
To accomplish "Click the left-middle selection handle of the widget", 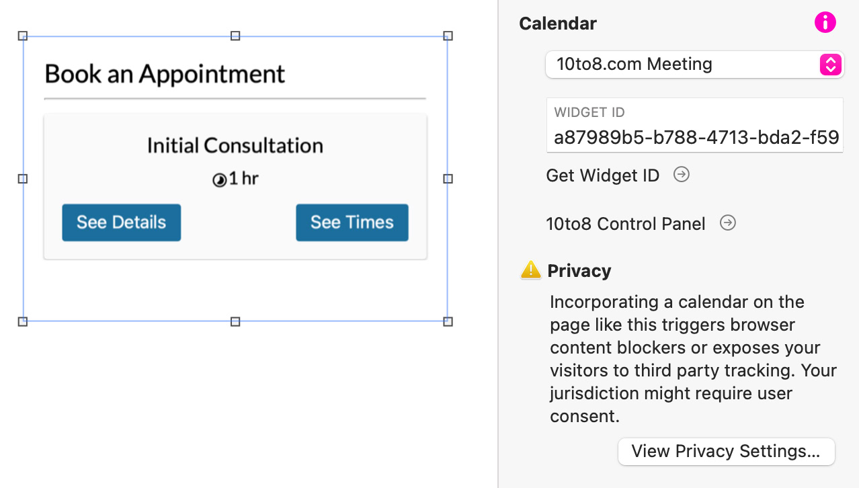I will coord(23,179).
